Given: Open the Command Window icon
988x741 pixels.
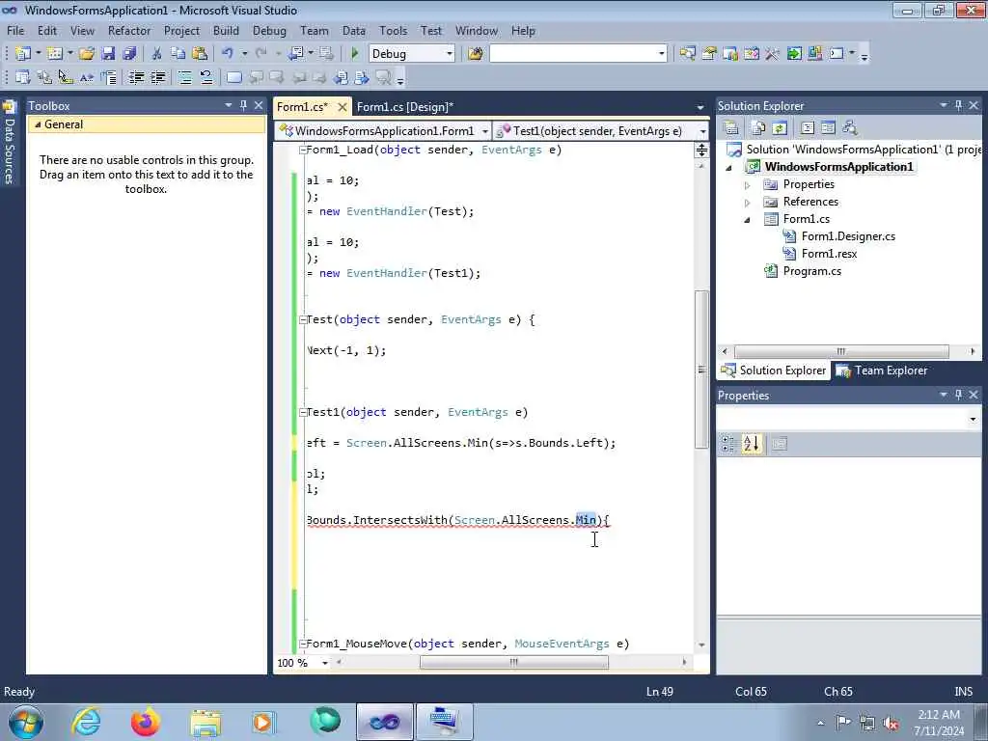Looking at the screenshot, I should click(x=837, y=54).
